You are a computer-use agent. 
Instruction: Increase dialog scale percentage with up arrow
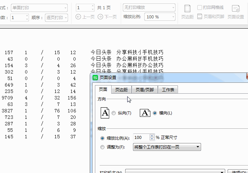152,136
